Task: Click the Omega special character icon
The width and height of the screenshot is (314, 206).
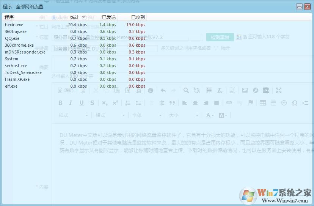Action: (x=295, y=103)
